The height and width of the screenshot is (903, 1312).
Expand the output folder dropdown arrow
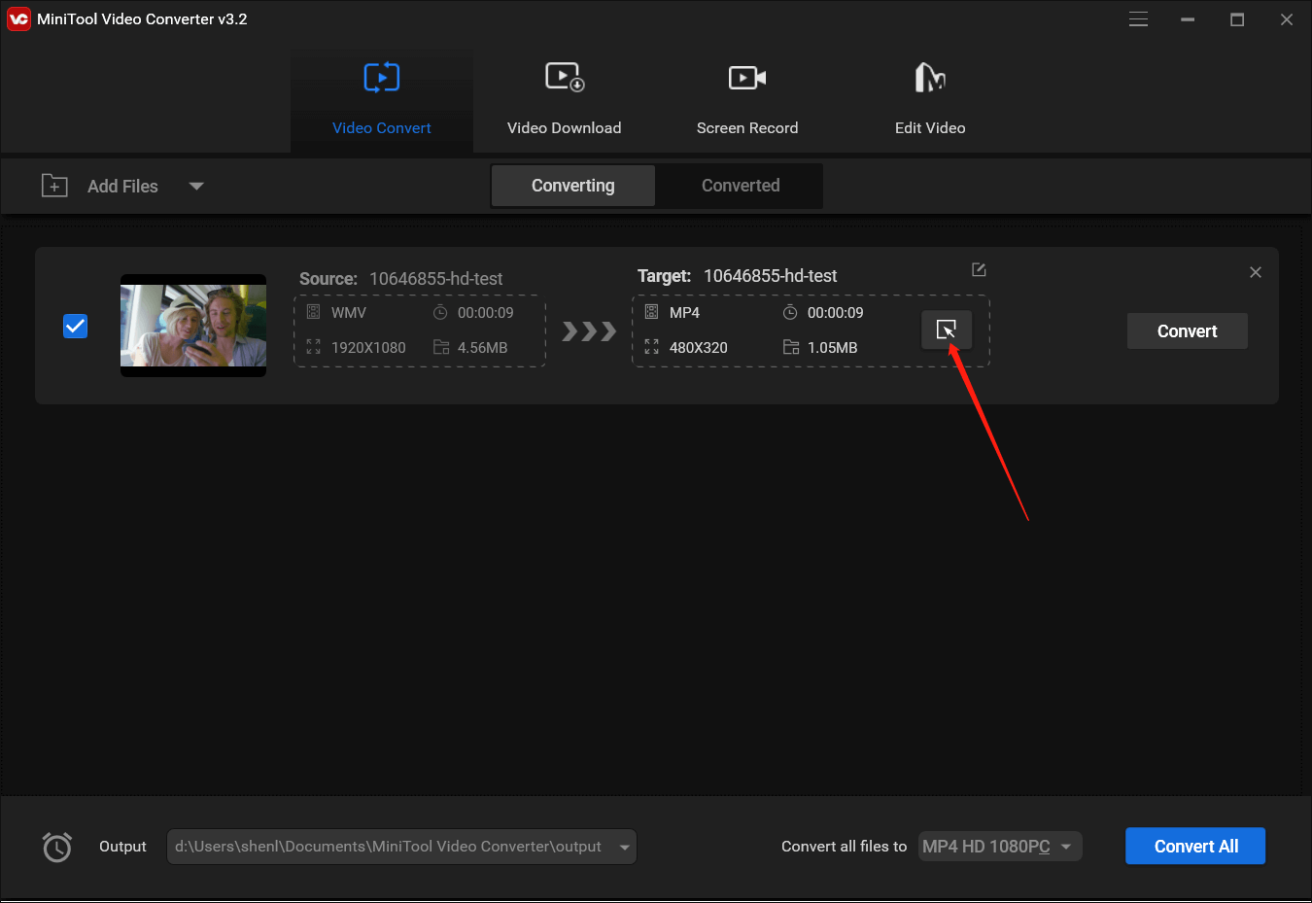[x=624, y=848]
